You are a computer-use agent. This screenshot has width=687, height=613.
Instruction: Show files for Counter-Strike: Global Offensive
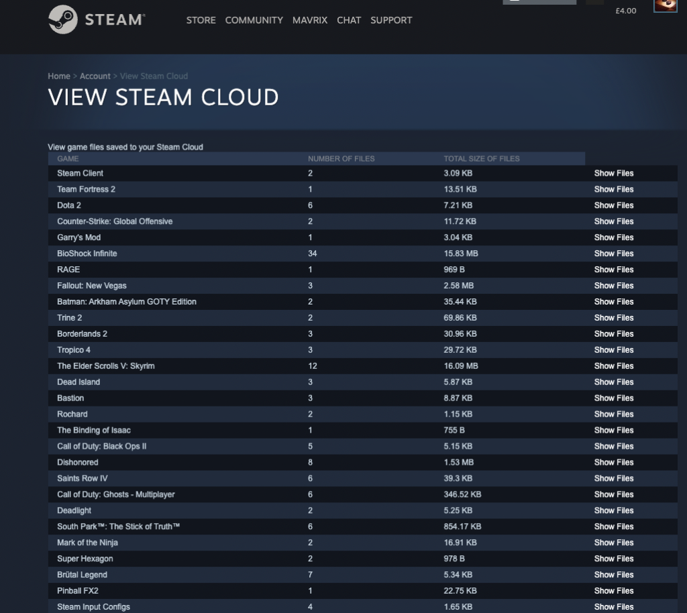(x=614, y=221)
